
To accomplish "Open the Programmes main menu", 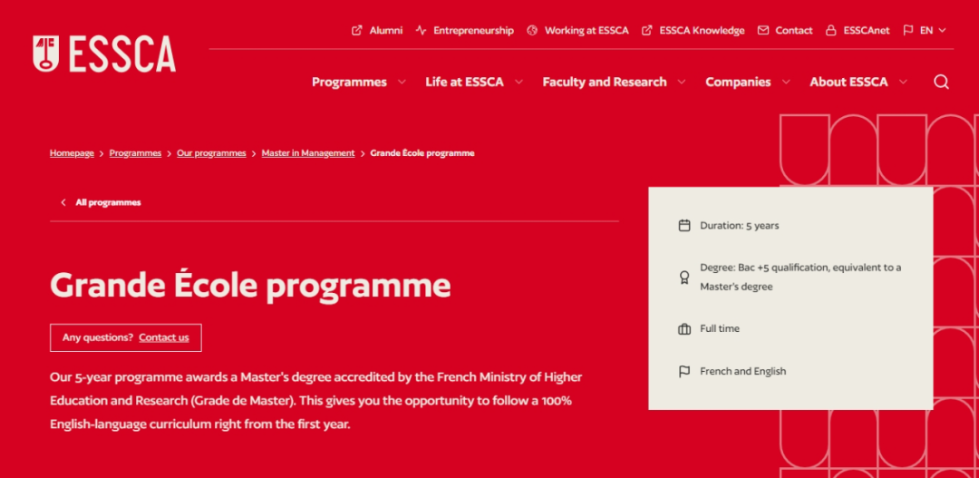I will 349,82.
